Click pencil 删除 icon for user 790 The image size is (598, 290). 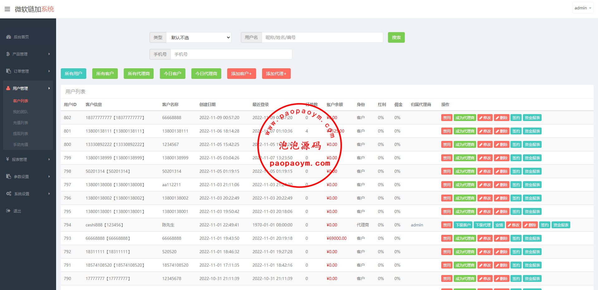click(502, 278)
